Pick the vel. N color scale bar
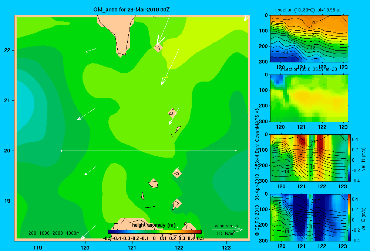Viewport: 370px width, 251px height. [350, 158]
